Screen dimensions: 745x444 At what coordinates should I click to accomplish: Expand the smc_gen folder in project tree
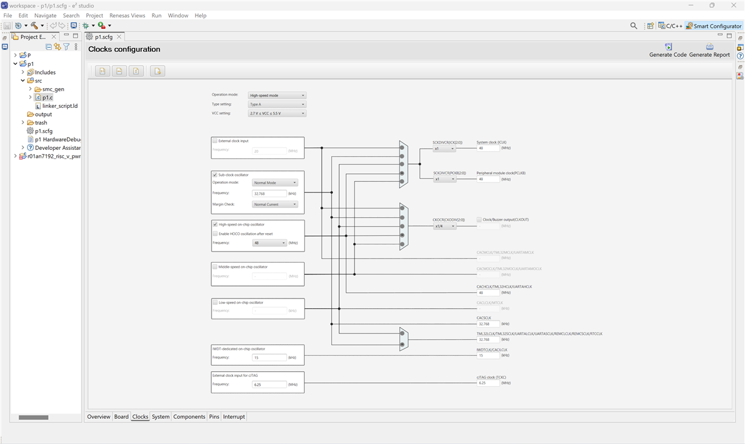point(30,89)
